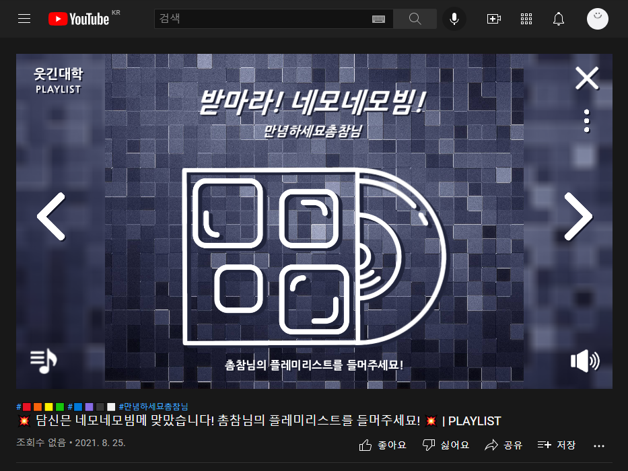Open the overlay's vertical dots menu

[x=587, y=120]
